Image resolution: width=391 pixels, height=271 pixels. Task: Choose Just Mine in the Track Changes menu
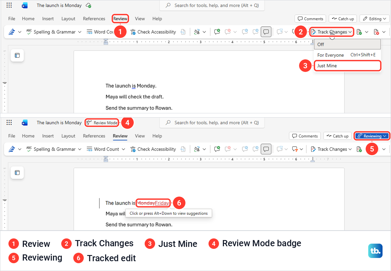tap(347, 65)
